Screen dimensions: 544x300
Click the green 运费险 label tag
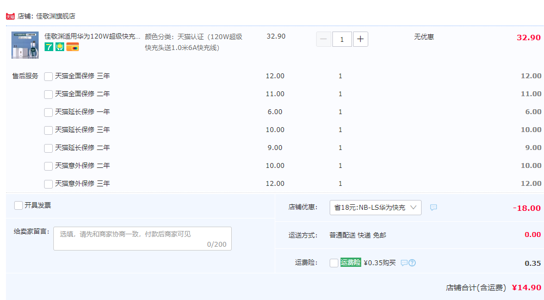point(350,262)
